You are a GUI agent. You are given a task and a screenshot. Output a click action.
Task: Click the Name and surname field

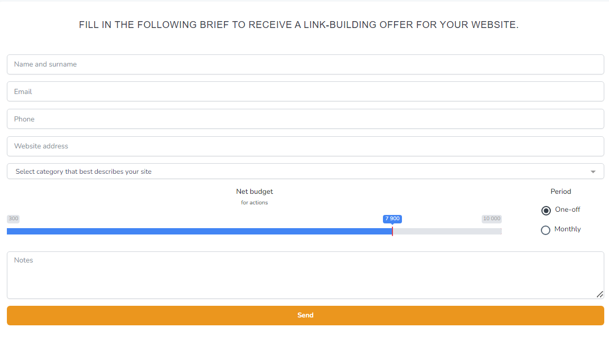[305, 64]
